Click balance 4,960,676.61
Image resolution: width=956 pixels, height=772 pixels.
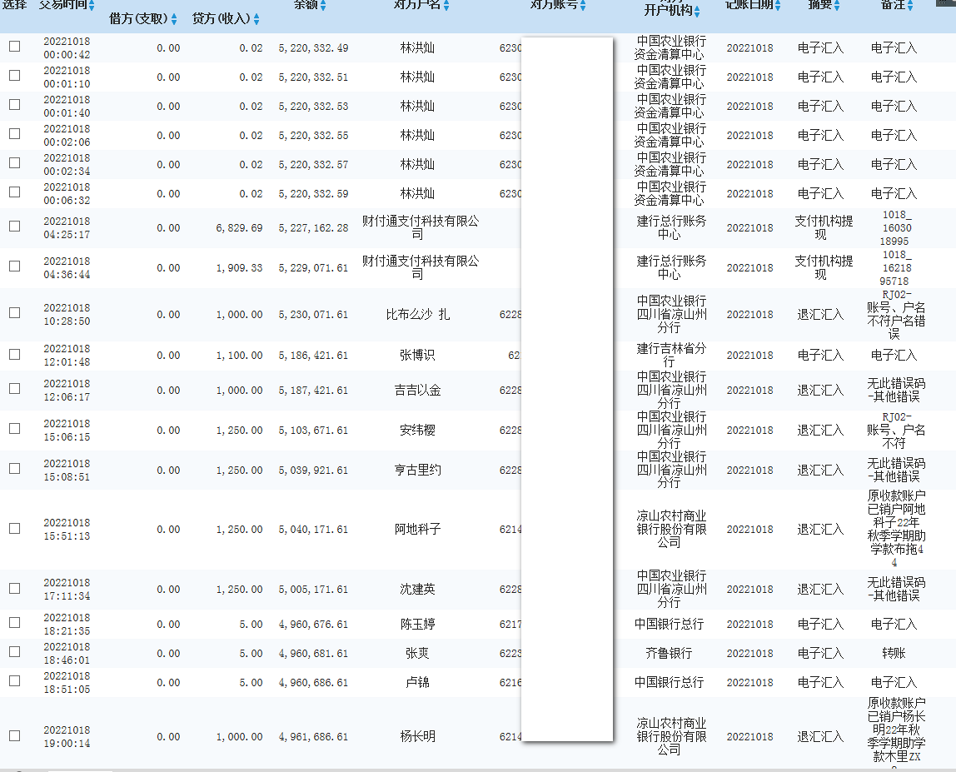pos(313,625)
